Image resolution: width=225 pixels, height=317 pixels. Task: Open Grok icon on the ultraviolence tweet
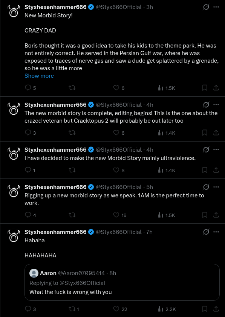point(206,149)
